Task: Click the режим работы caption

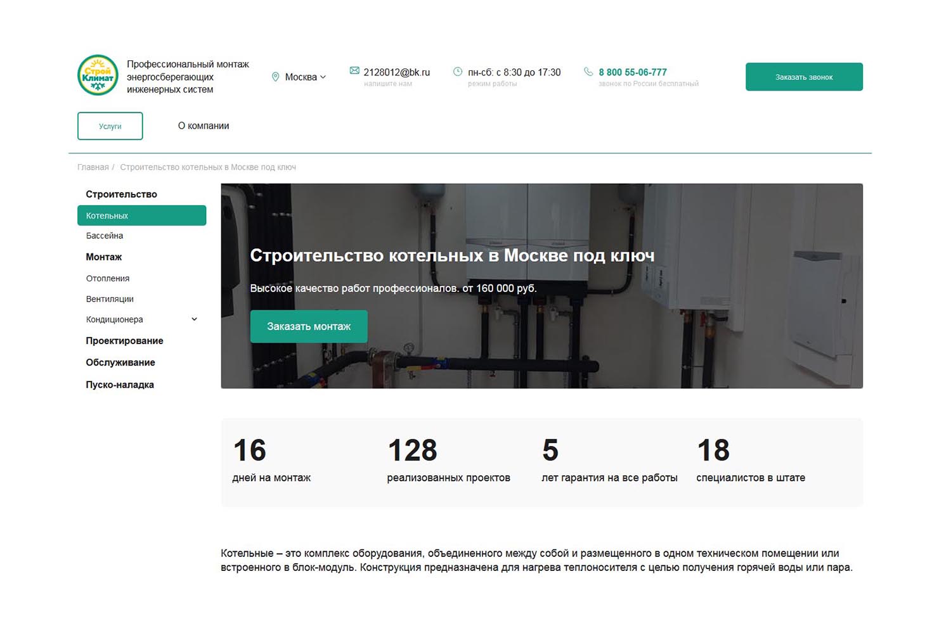Action: [493, 84]
